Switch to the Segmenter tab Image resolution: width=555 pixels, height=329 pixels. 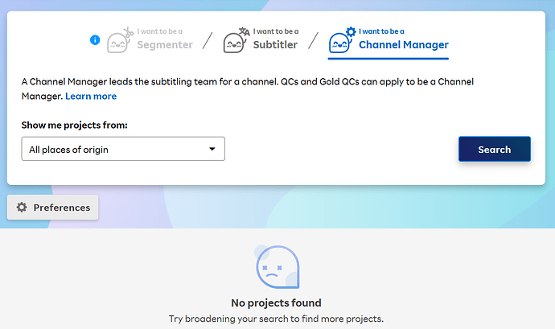tap(150, 39)
